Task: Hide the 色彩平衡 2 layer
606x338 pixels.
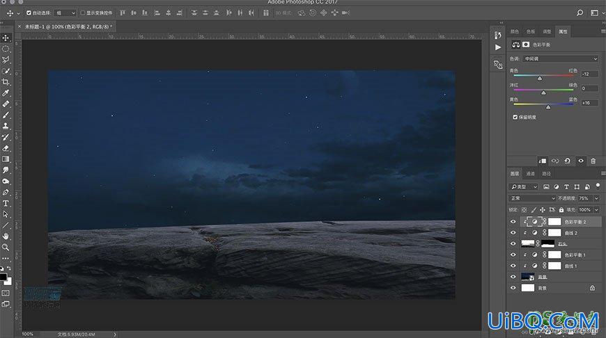Action: coord(513,222)
